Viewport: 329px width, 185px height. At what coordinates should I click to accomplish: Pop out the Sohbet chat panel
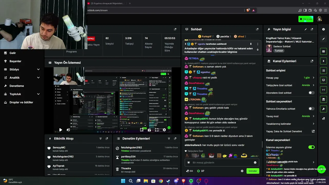coord(257,29)
